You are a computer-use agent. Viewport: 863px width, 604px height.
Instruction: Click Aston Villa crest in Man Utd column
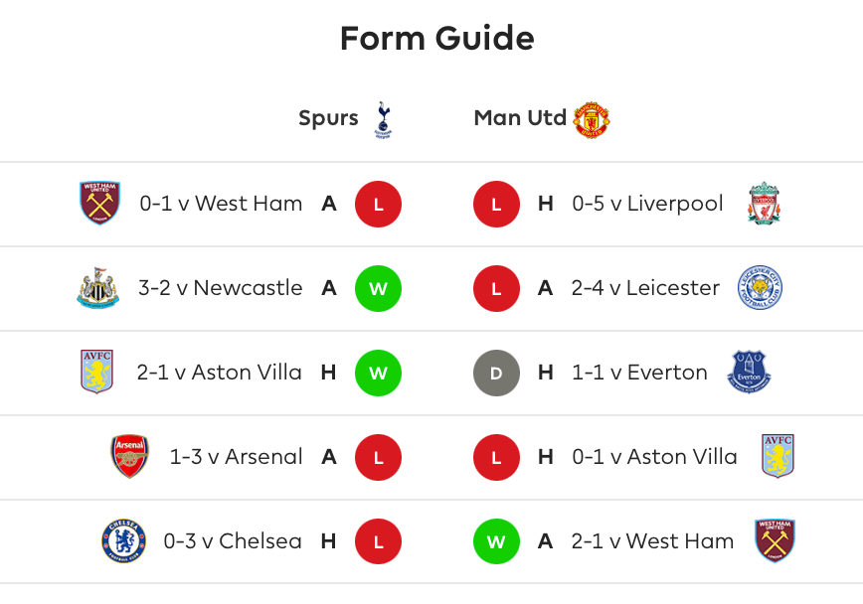coord(777,457)
